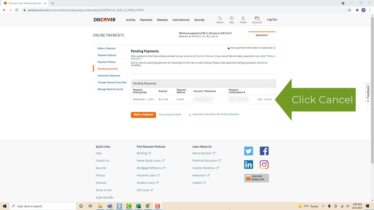This screenshot has height=210, width=374.
Task: Open the Help question mark icon
Action: coord(231,18)
